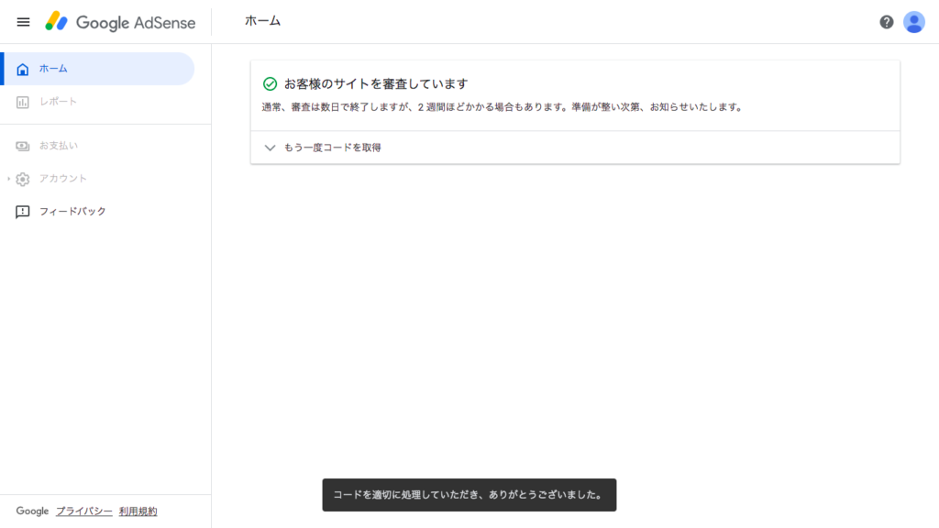
Task: Open the navigation hamburger menu icon
Action: click(23, 22)
